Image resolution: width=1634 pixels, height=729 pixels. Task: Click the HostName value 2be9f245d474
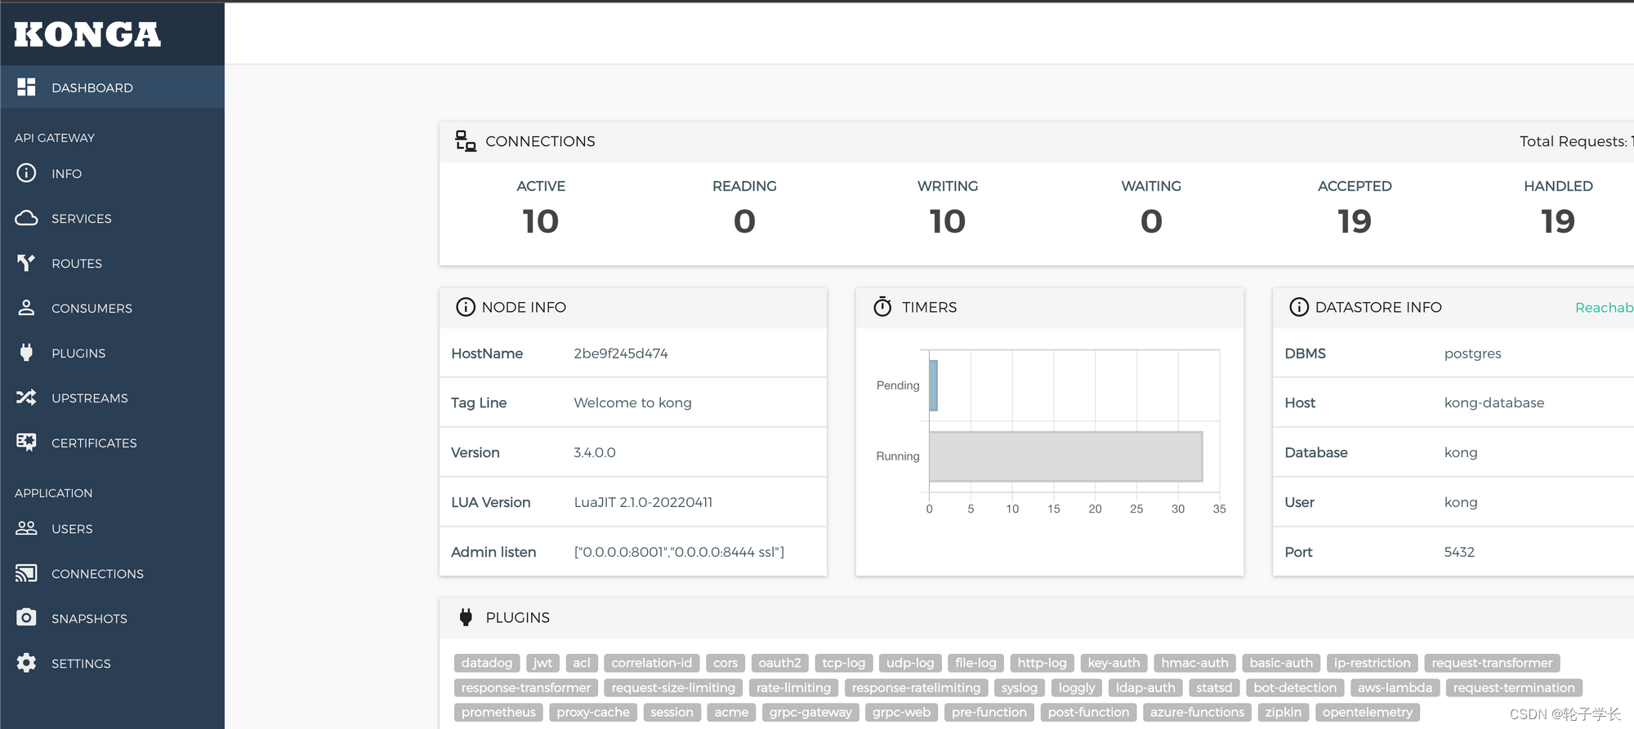pyautogui.click(x=621, y=353)
